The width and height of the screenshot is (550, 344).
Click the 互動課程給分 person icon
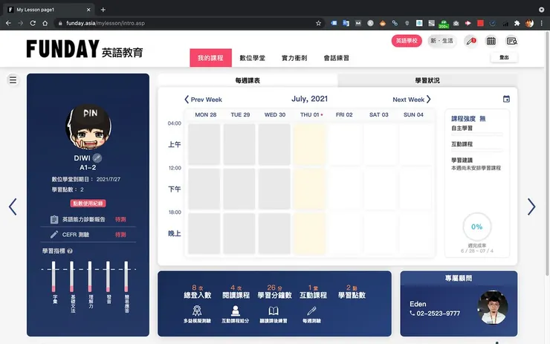(236, 311)
